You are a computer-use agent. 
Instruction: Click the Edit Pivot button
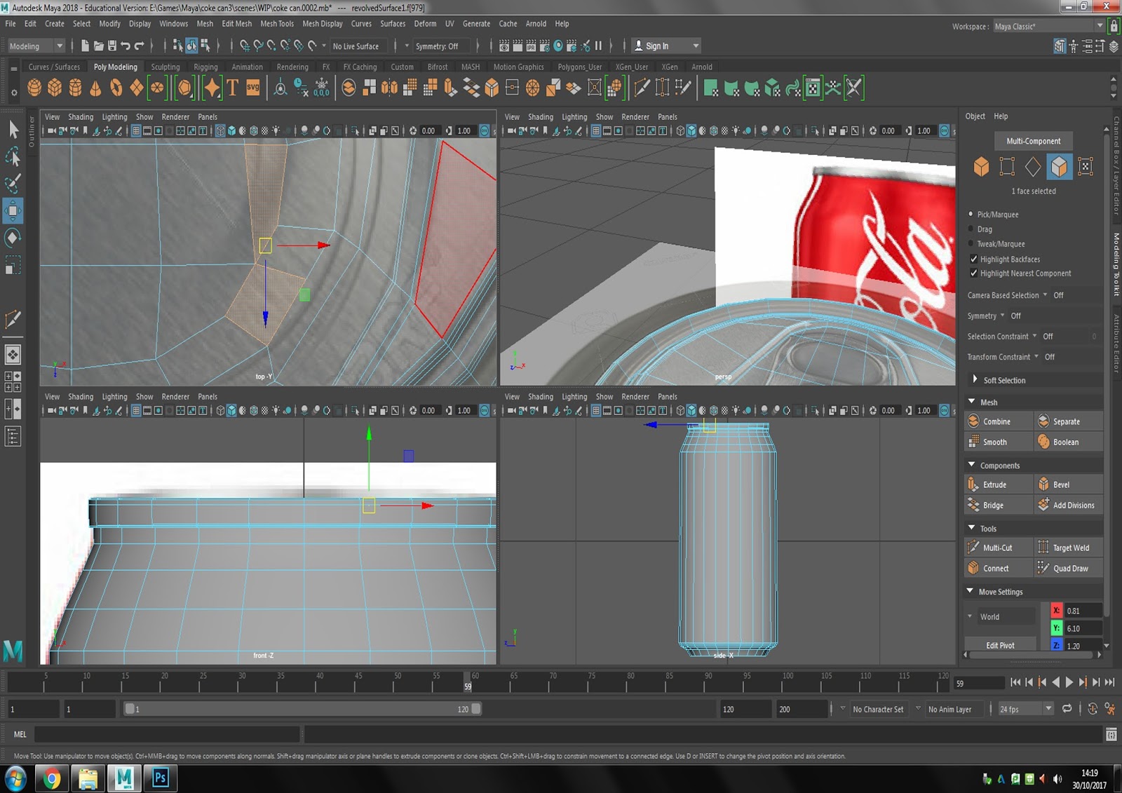click(x=1001, y=644)
